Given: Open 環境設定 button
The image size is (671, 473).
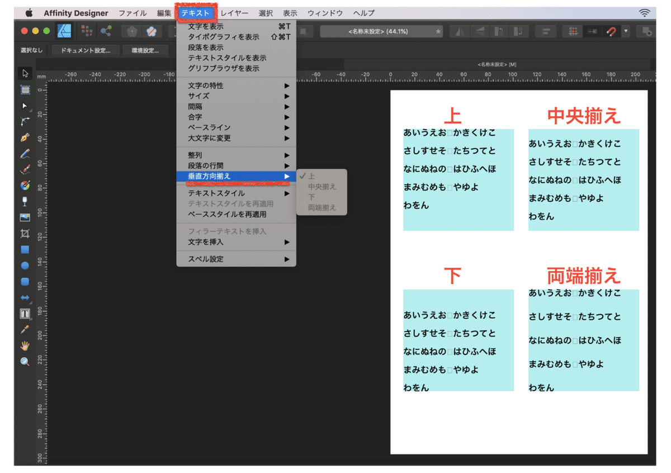Looking at the screenshot, I should [x=145, y=50].
